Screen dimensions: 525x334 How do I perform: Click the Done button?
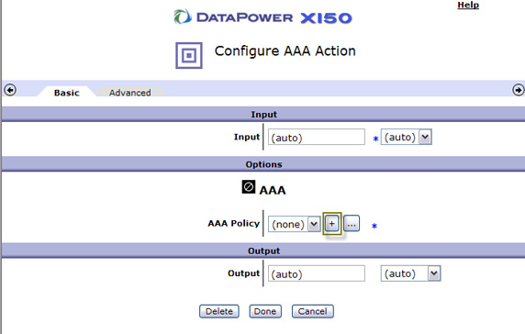pyautogui.click(x=265, y=311)
